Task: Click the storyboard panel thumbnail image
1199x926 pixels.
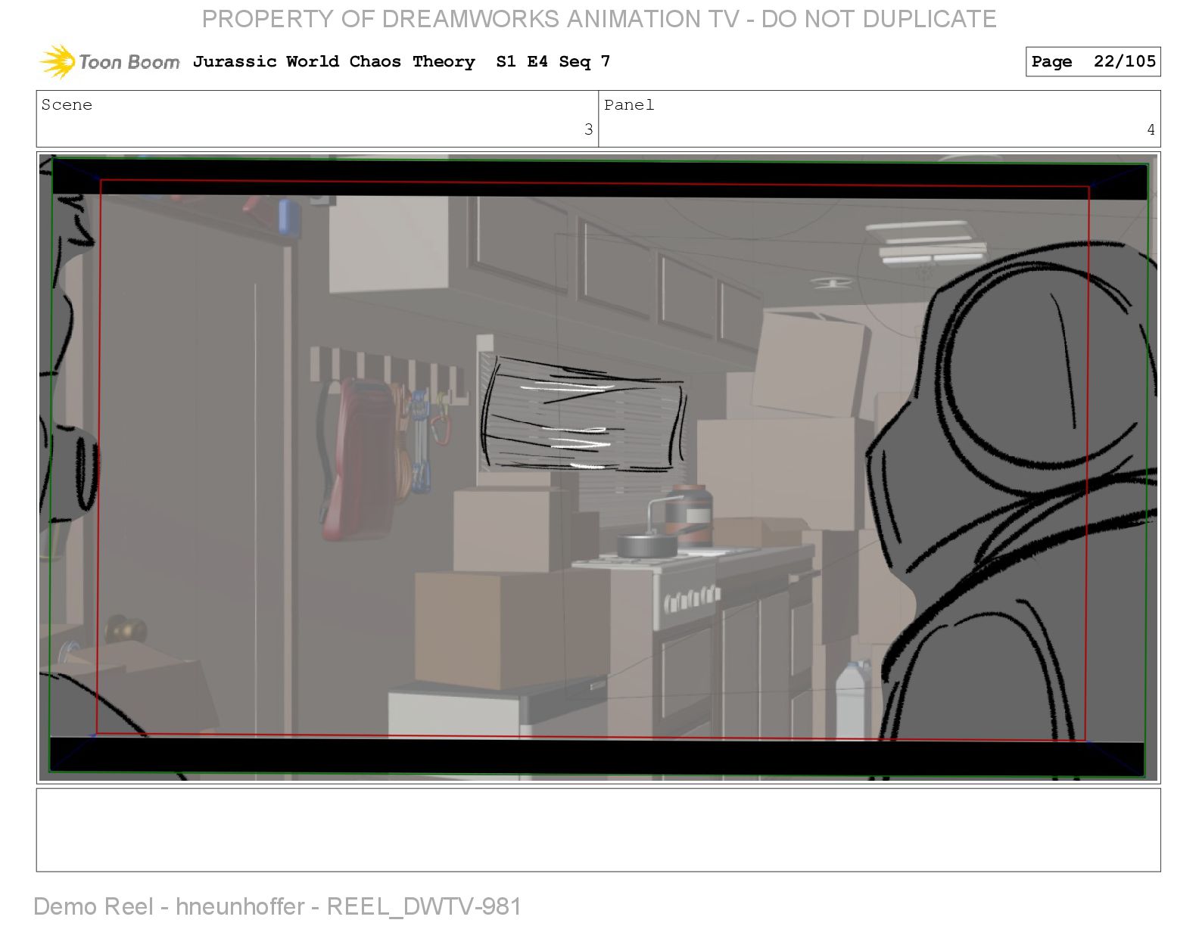Action: tap(598, 468)
